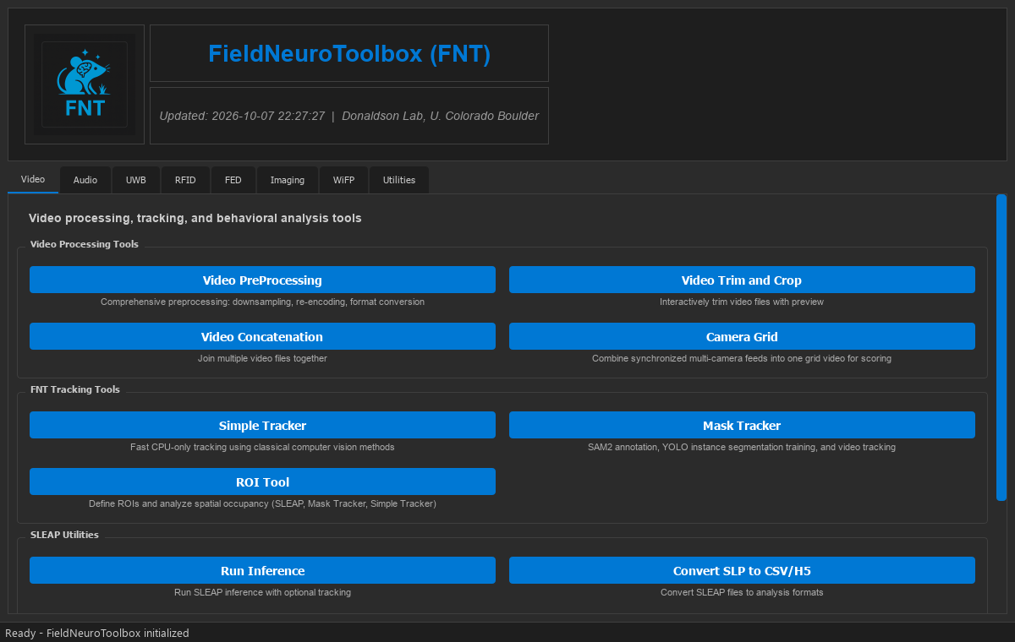The width and height of the screenshot is (1015, 642).
Task: Click the Run Inference button
Action: click(x=262, y=570)
